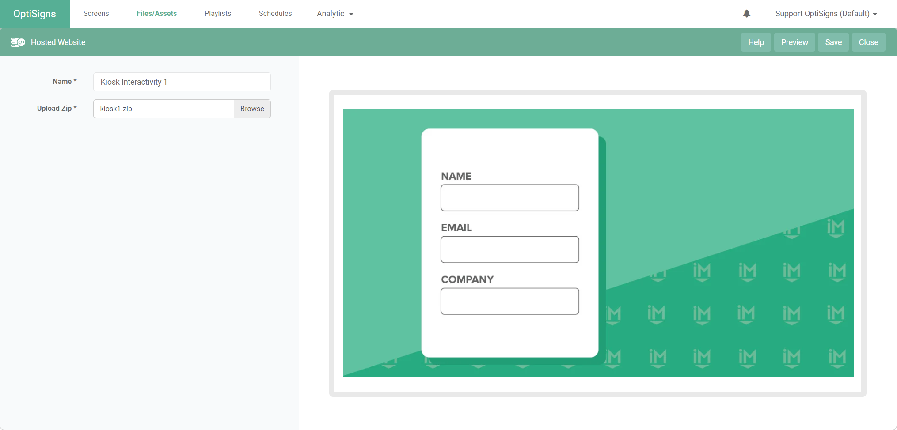Screen dimensions: 897x430
Task: Go to the Screens tab
Action: click(x=96, y=14)
